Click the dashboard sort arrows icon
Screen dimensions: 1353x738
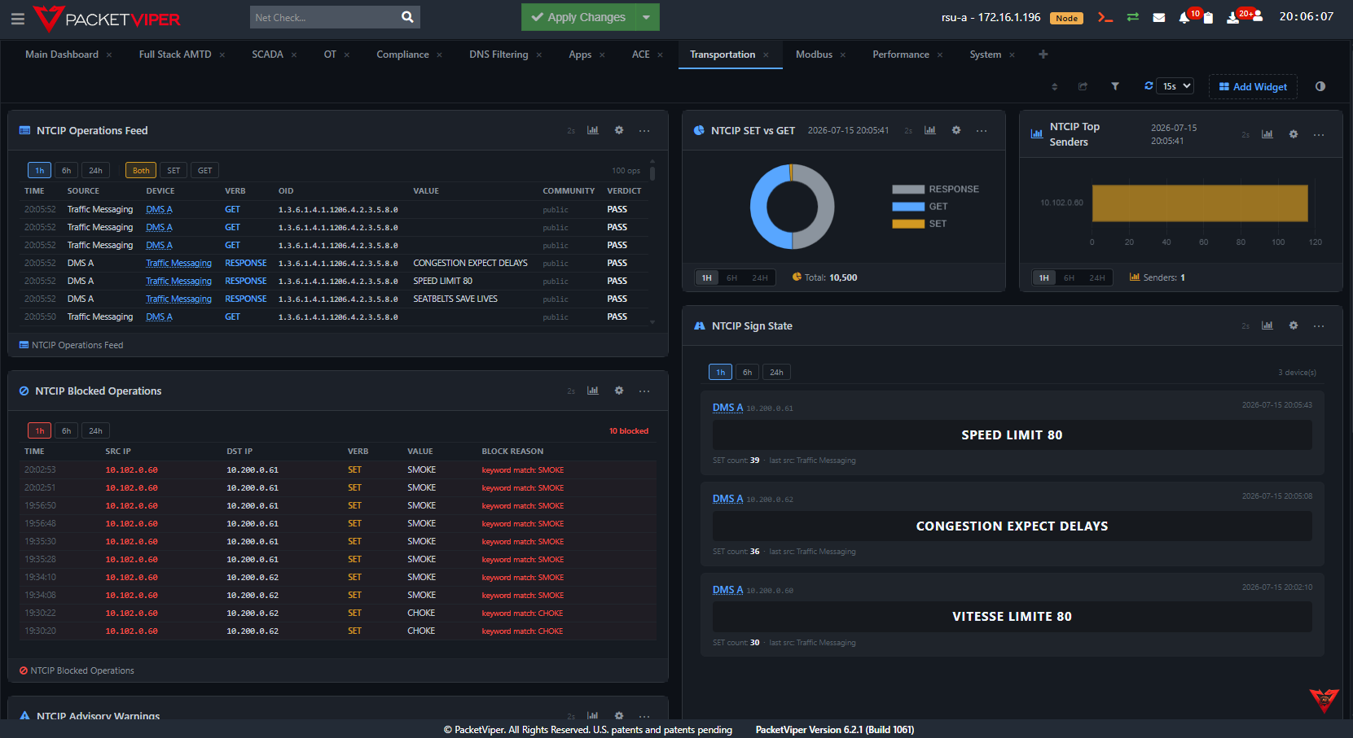(1055, 86)
